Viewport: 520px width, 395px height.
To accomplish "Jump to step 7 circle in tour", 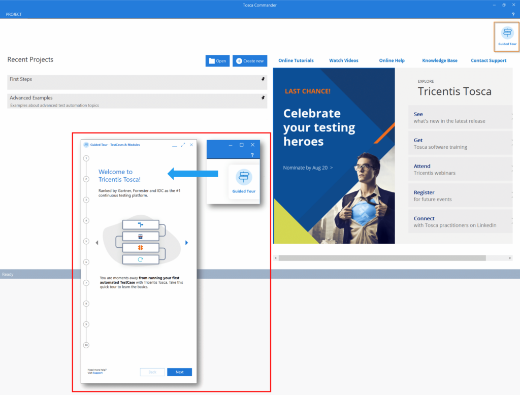I will pyautogui.click(x=86, y=283).
